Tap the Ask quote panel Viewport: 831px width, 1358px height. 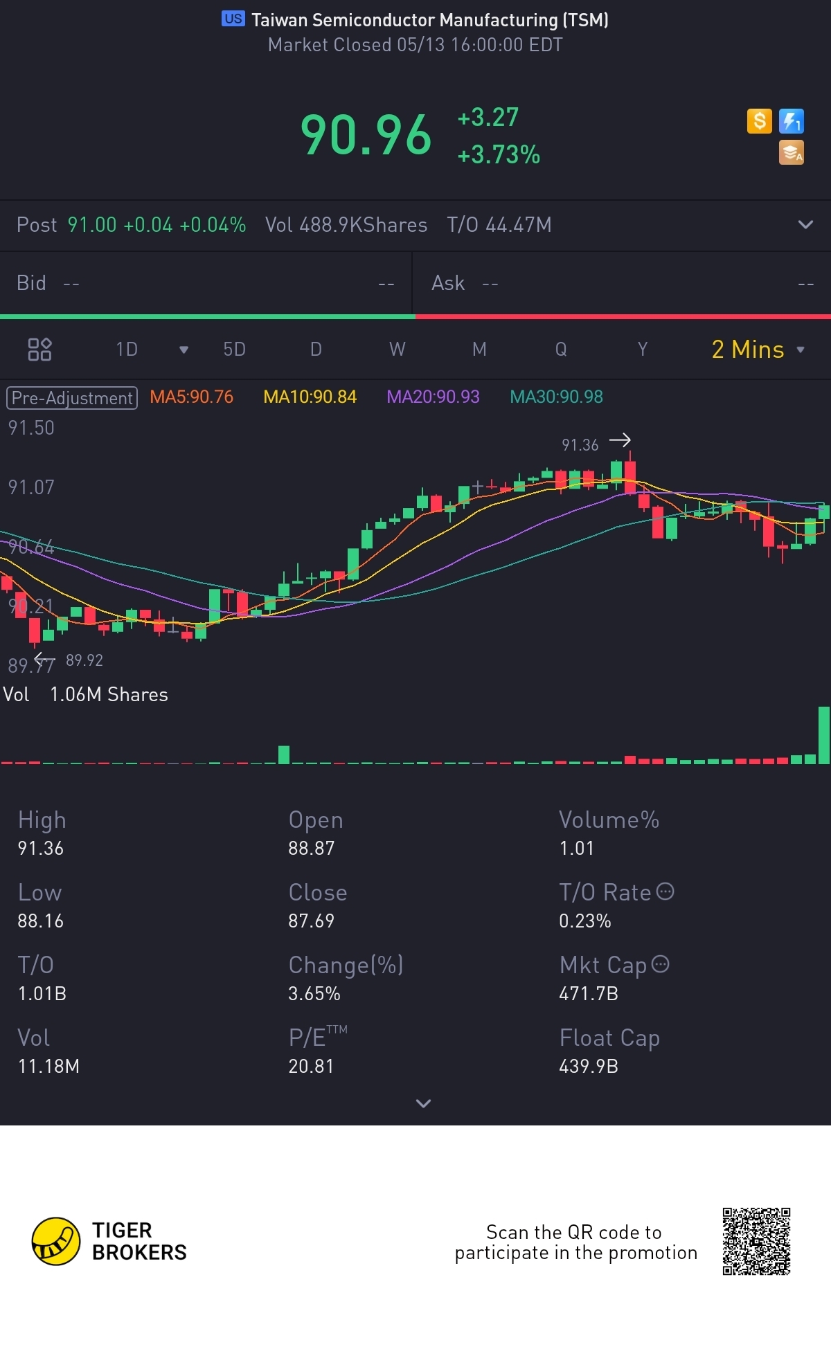click(x=622, y=283)
